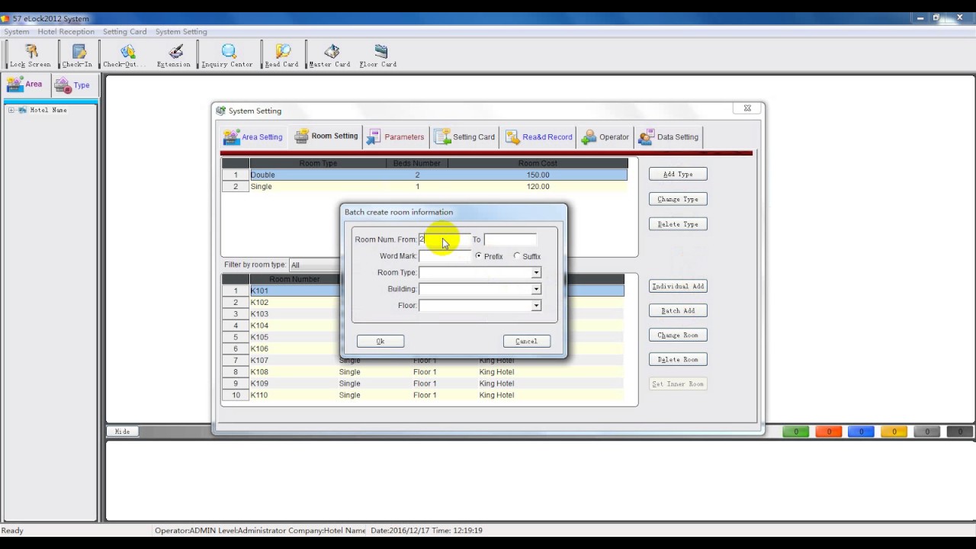Viewport: 976px width, 549px height.
Task: Click the Delete Room button
Action: tap(678, 360)
